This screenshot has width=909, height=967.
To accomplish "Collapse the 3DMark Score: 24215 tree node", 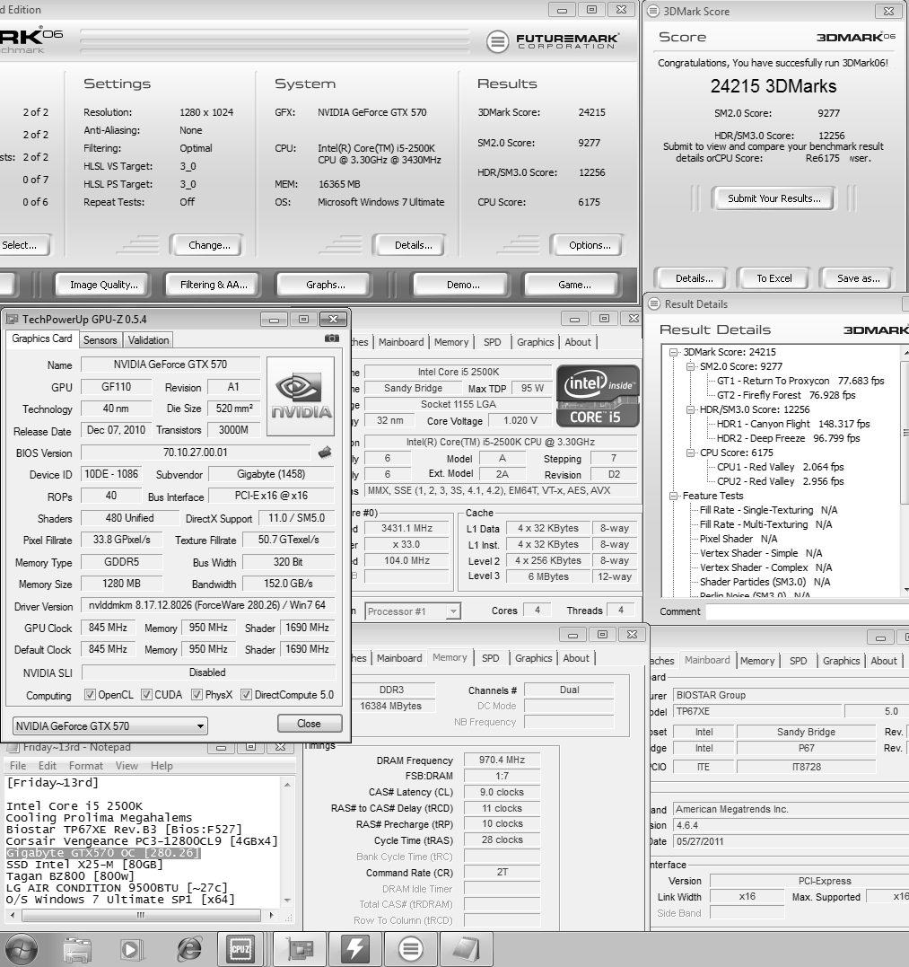I will click(x=674, y=352).
